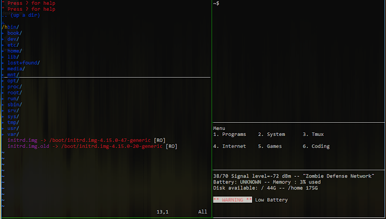
Task: Expand the media/ directory arrow
Action: click(x=3, y=69)
